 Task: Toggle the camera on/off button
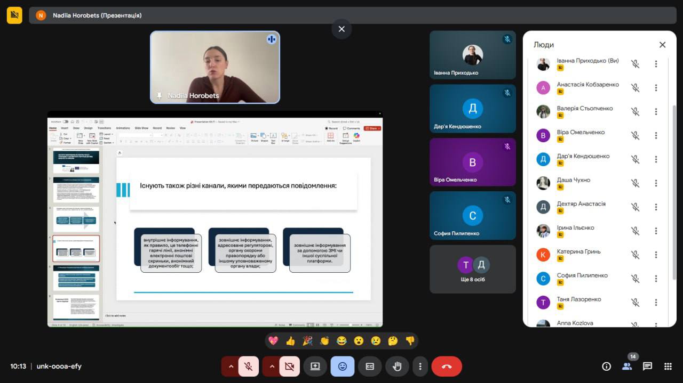(x=289, y=366)
